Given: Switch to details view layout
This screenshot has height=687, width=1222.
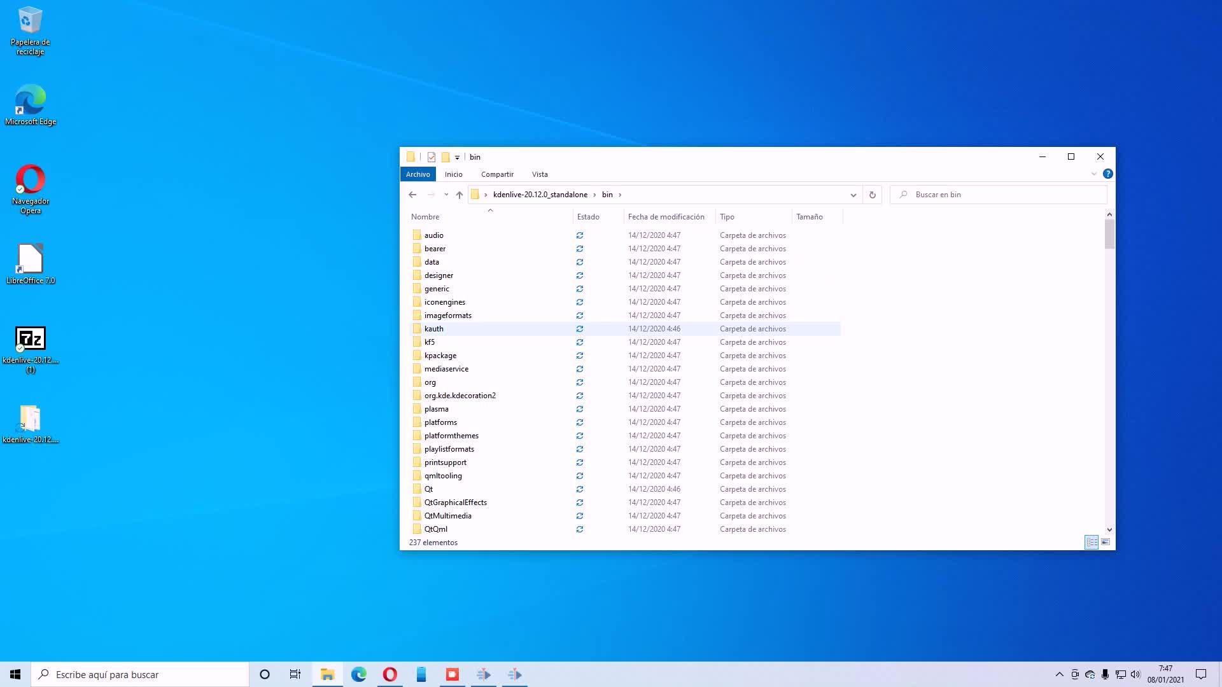Looking at the screenshot, I should (1092, 542).
